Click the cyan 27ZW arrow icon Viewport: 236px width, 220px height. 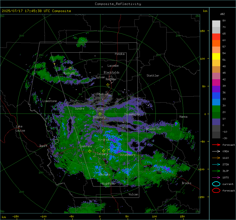[x=216, y=165]
